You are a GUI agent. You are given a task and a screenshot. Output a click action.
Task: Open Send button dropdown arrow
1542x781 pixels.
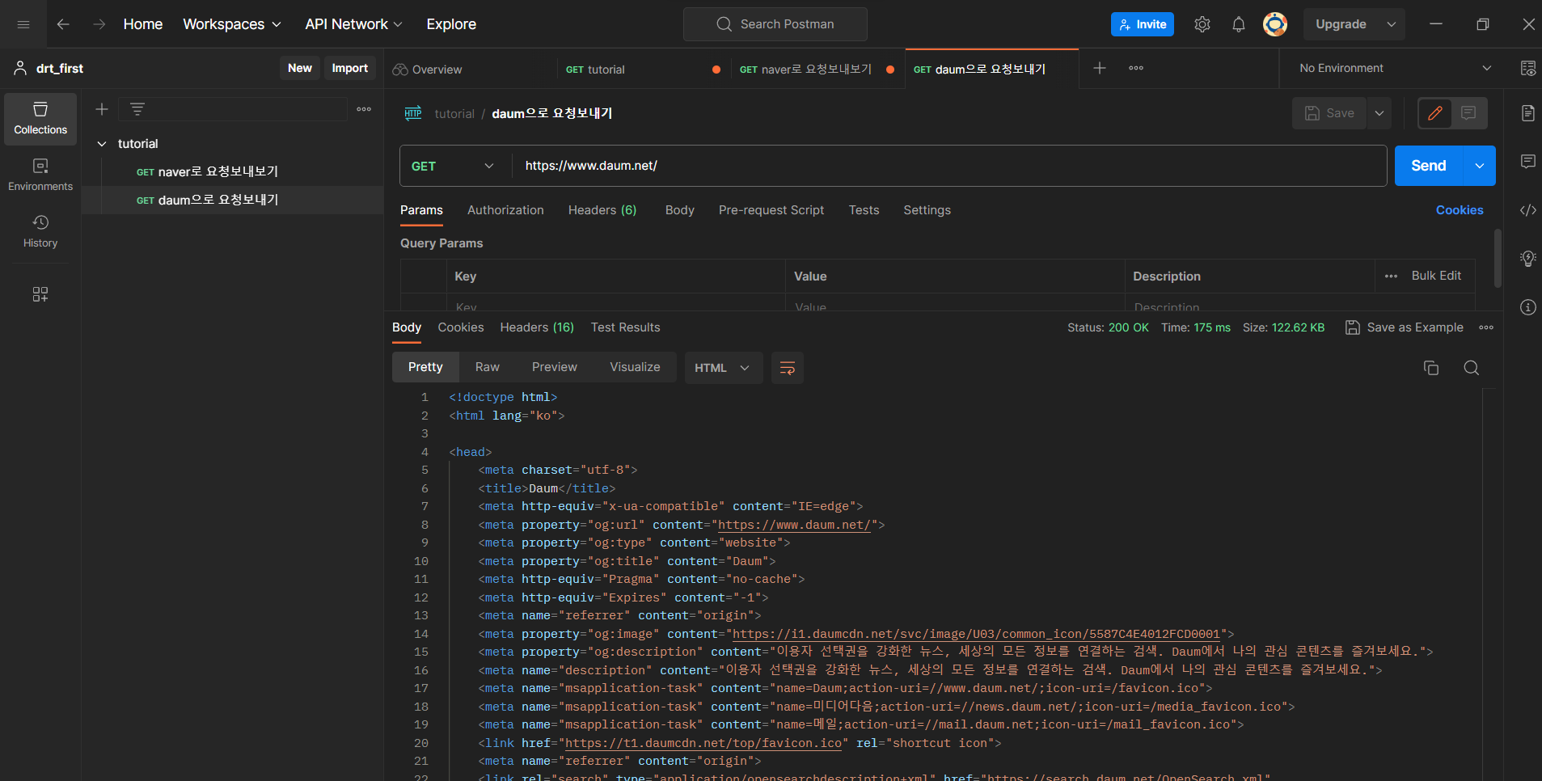1479,166
